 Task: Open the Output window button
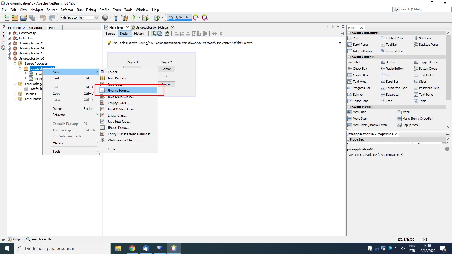(x=16, y=239)
